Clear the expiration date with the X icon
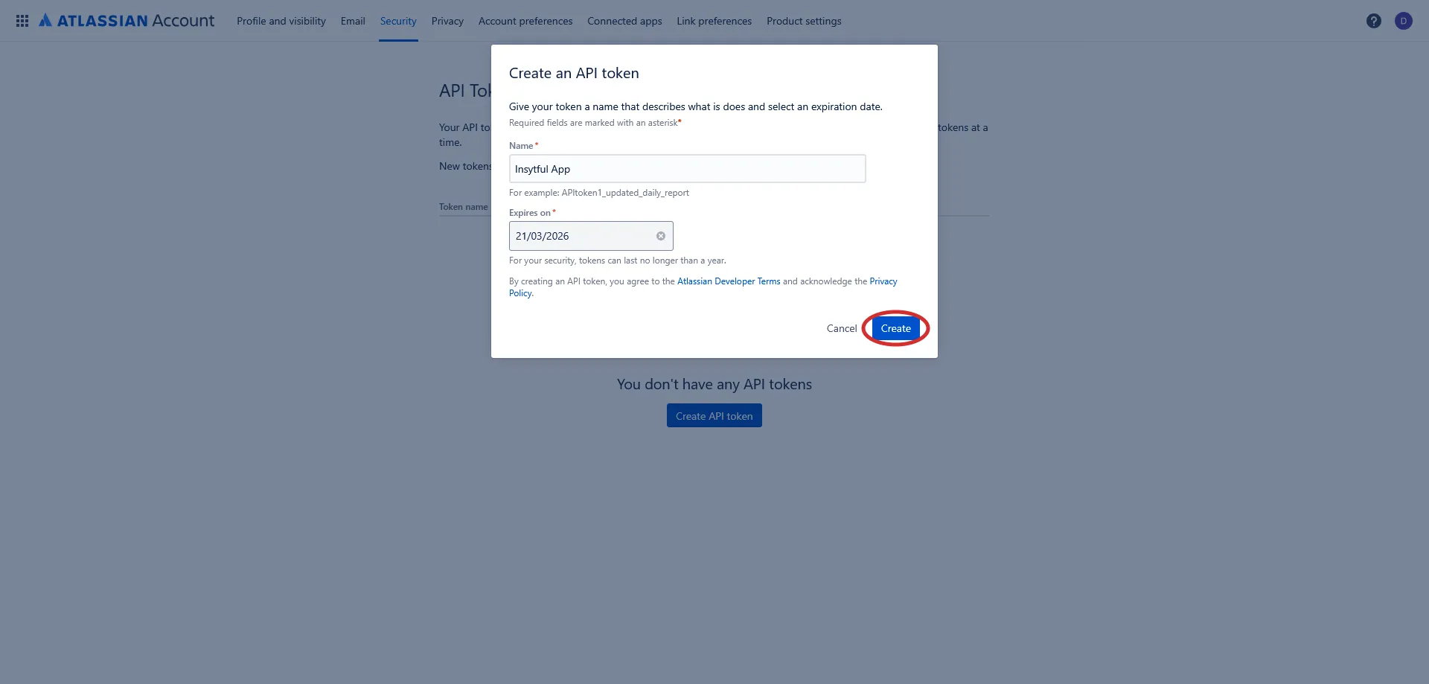This screenshot has height=684, width=1429. (661, 236)
